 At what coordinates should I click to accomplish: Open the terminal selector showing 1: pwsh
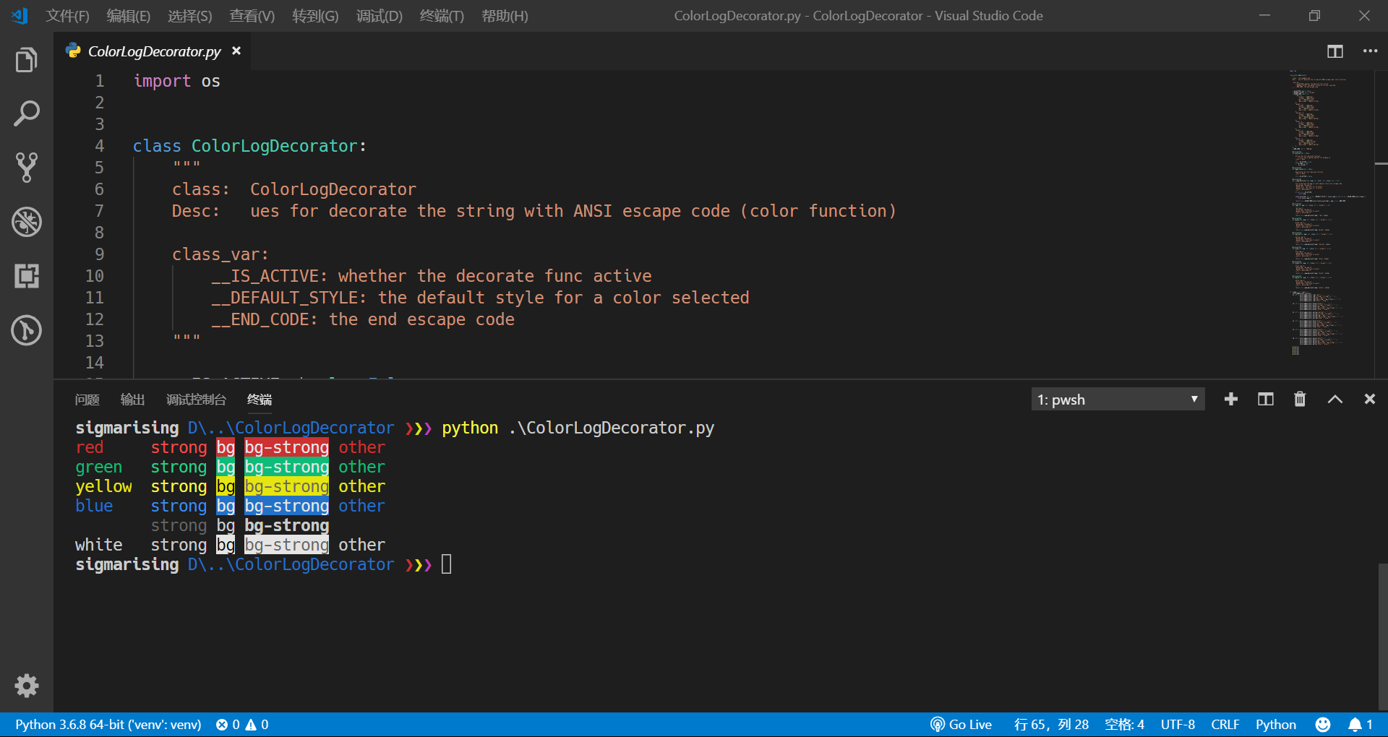1117,398
